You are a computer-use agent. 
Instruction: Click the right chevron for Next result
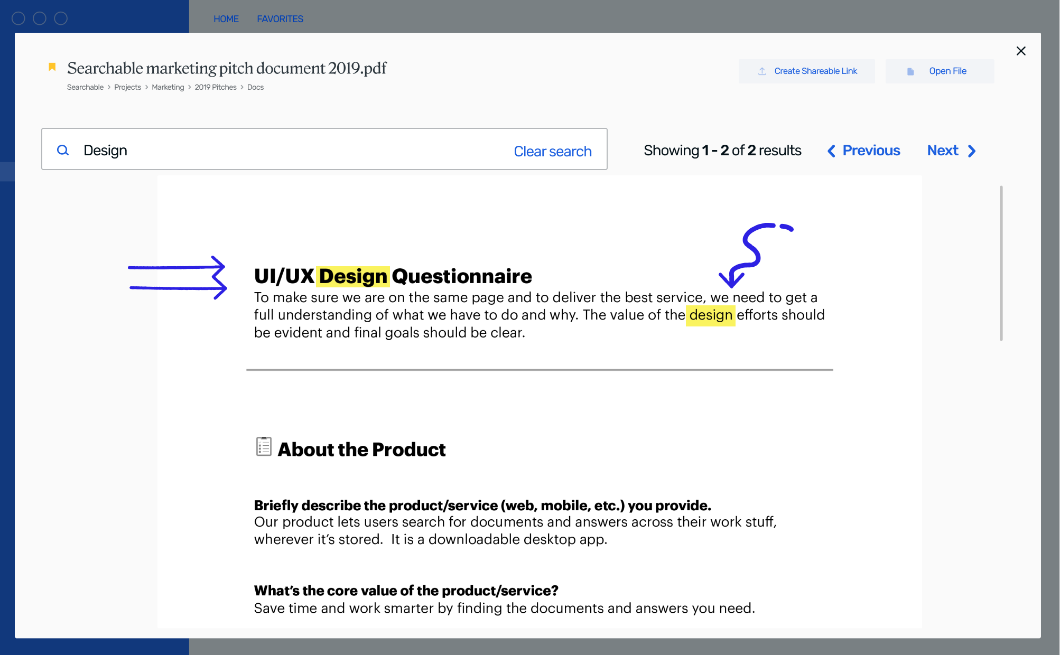point(971,151)
